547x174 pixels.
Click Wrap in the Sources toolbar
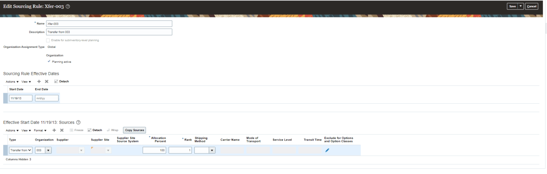(x=113, y=130)
